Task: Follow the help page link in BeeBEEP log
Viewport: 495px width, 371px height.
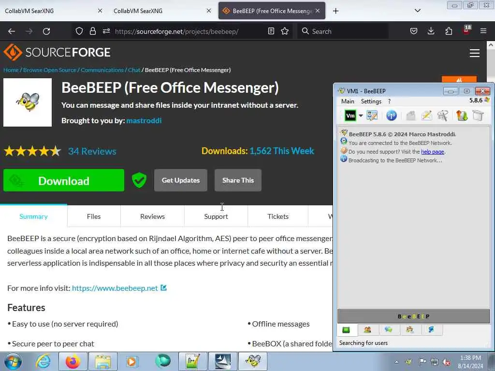Action: pyautogui.click(x=433, y=152)
